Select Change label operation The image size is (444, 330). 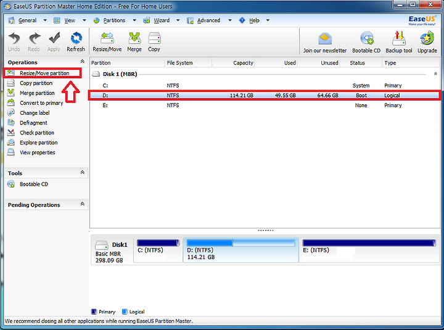coord(35,113)
